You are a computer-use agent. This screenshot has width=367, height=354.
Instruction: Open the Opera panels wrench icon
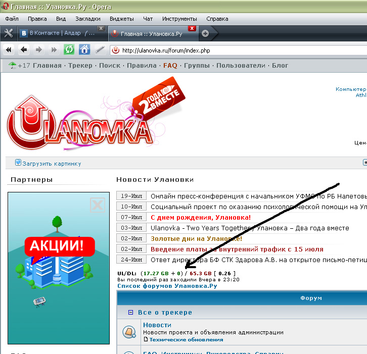[x=9, y=33]
